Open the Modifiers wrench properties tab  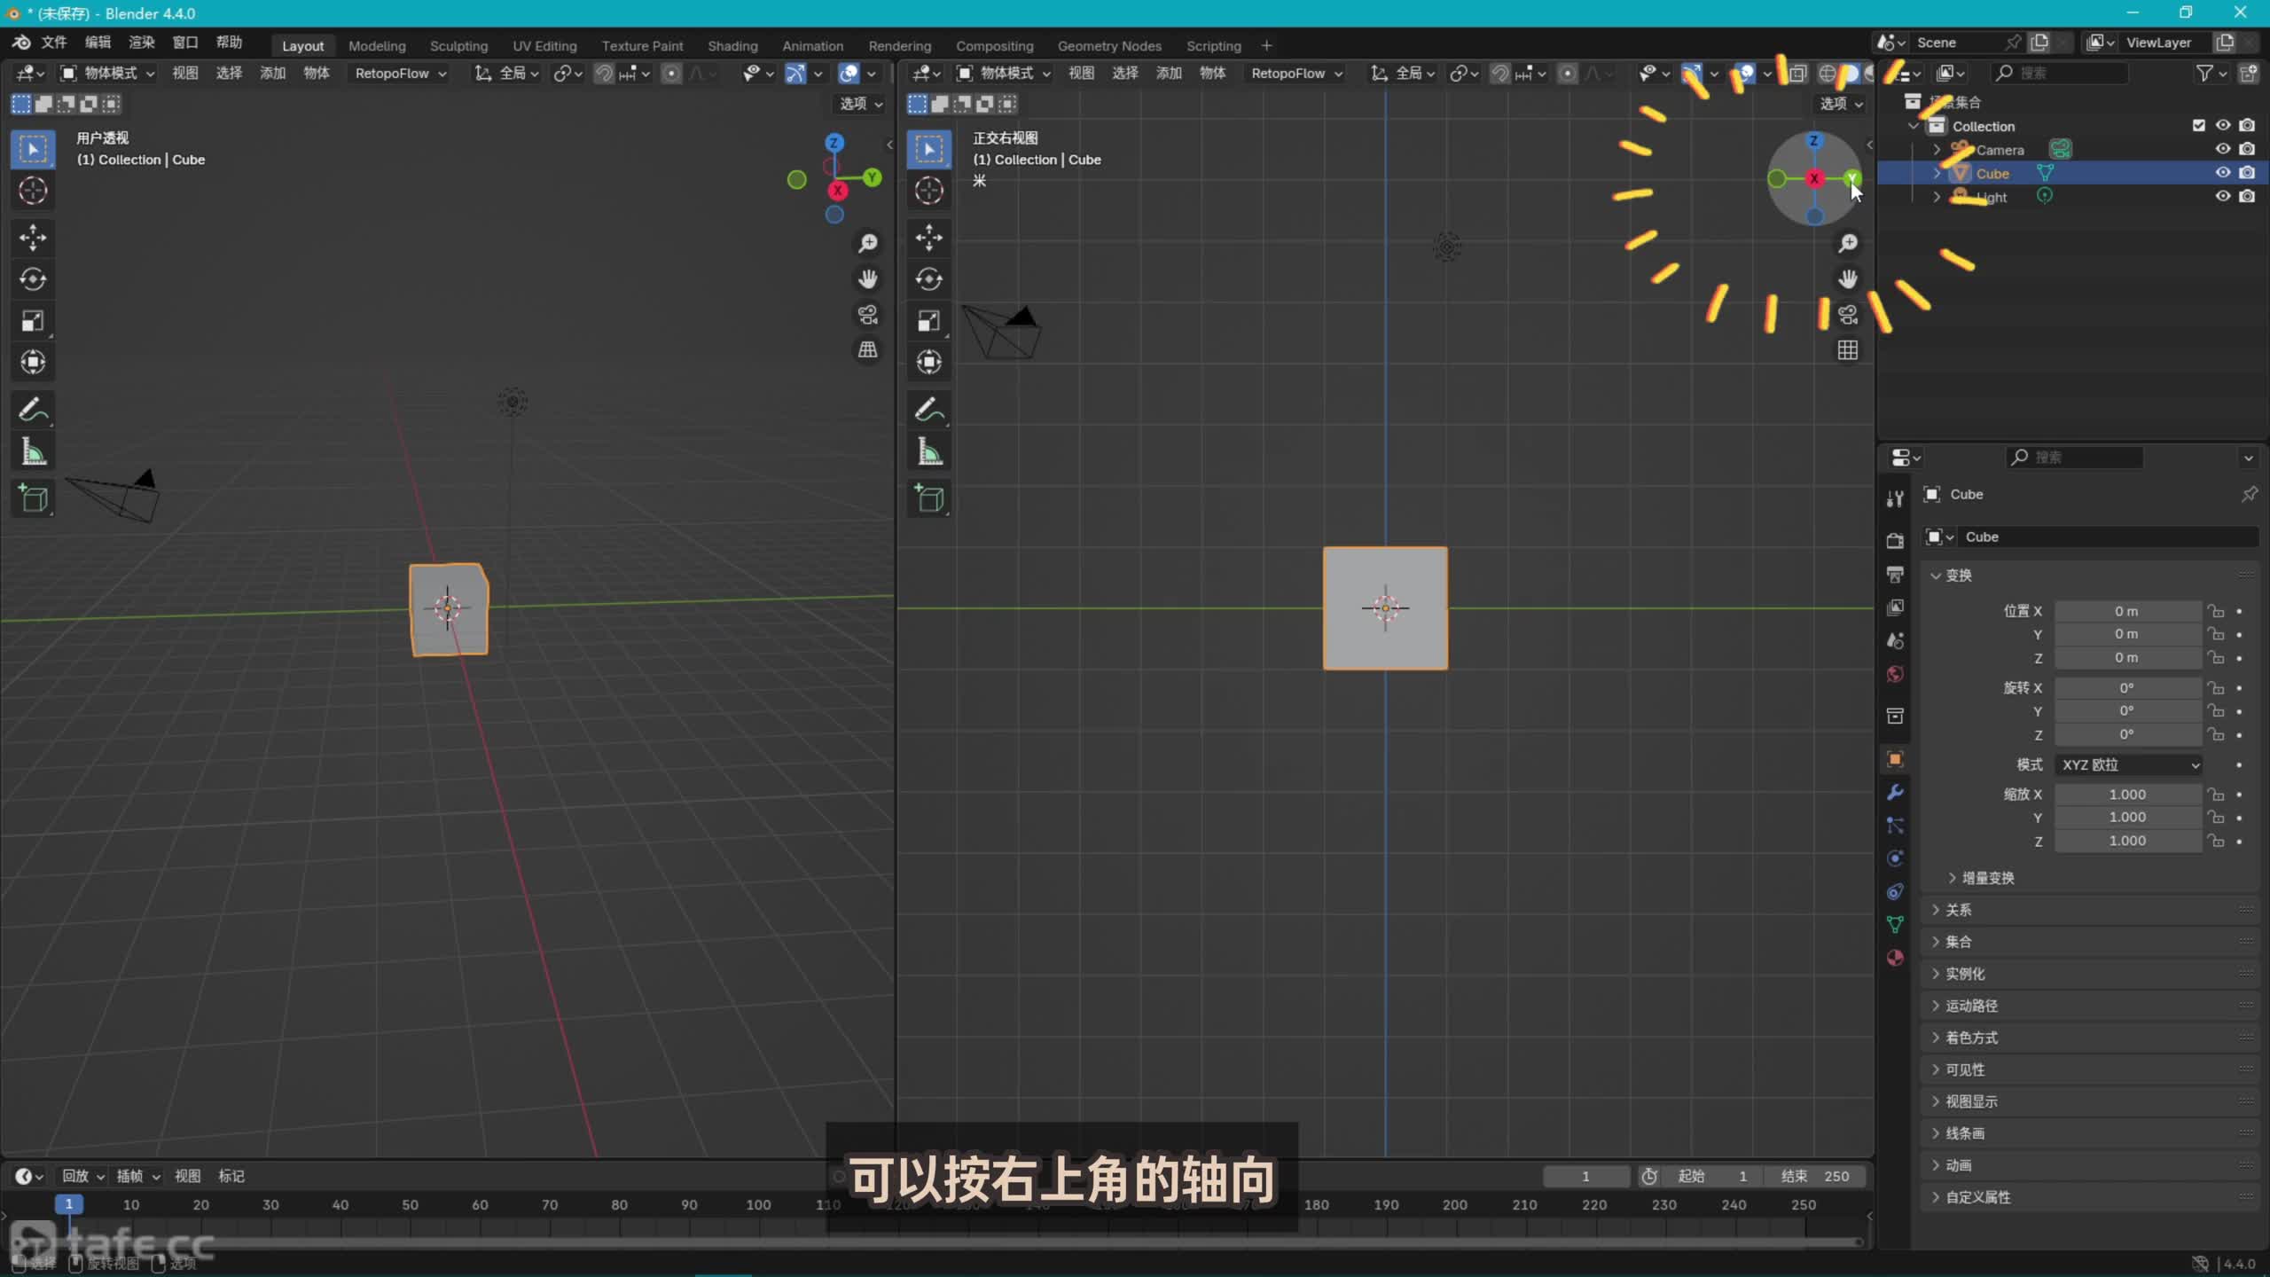pos(1895,792)
